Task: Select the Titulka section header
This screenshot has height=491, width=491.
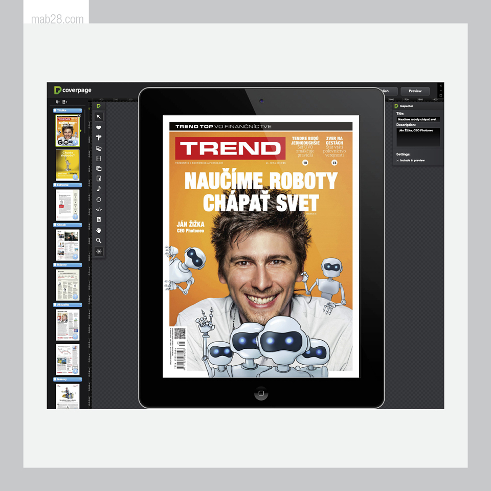Action: point(68,110)
